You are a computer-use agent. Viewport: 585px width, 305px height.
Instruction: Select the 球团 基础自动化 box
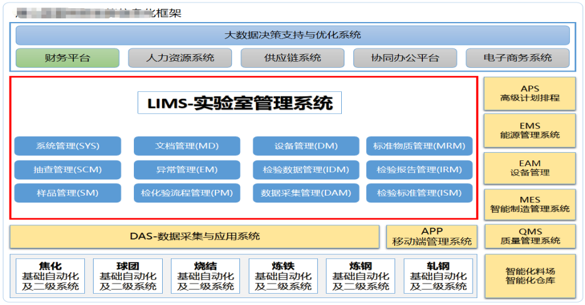(128, 276)
